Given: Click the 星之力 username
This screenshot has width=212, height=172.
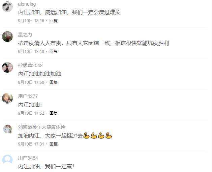Looking at the screenshot, I should pos(25,35).
